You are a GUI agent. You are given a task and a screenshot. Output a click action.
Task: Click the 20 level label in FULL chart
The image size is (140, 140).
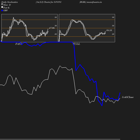pyautogui.click(x=113, y=34)
